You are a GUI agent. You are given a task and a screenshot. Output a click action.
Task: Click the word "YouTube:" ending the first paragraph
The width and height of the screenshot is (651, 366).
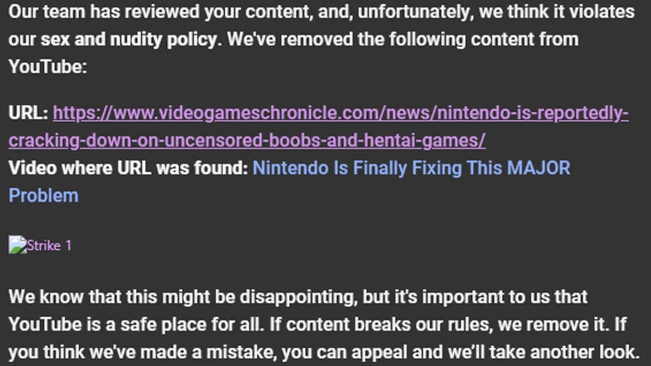(x=47, y=67)
